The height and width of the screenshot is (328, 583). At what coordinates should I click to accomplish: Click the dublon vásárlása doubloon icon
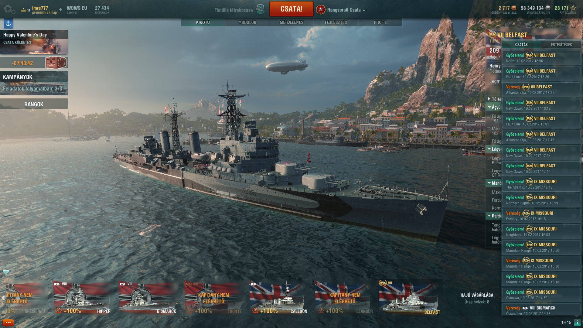point(514,8)
